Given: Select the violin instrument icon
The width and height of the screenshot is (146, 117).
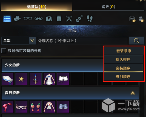Looking at the screenshot, I should pos(79,18).
